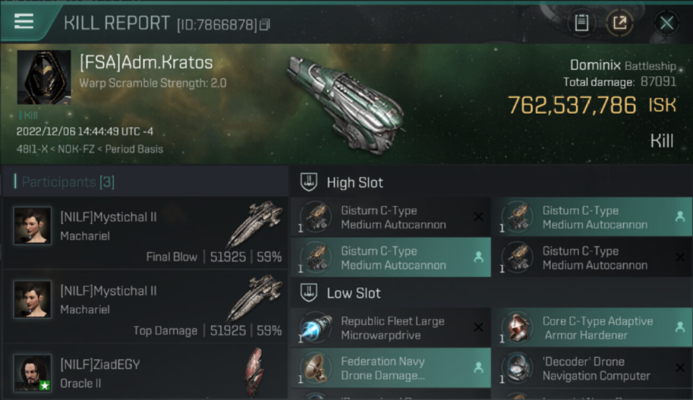Tap Federation Navy Drone Damage module icon
This screenshot has height=400, width=693.
tap(316, 368)
